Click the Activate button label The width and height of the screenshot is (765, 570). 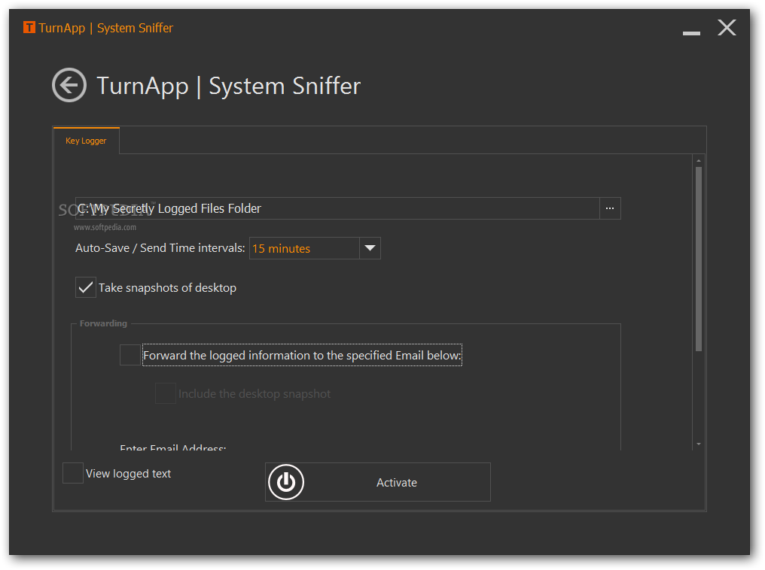397,482
